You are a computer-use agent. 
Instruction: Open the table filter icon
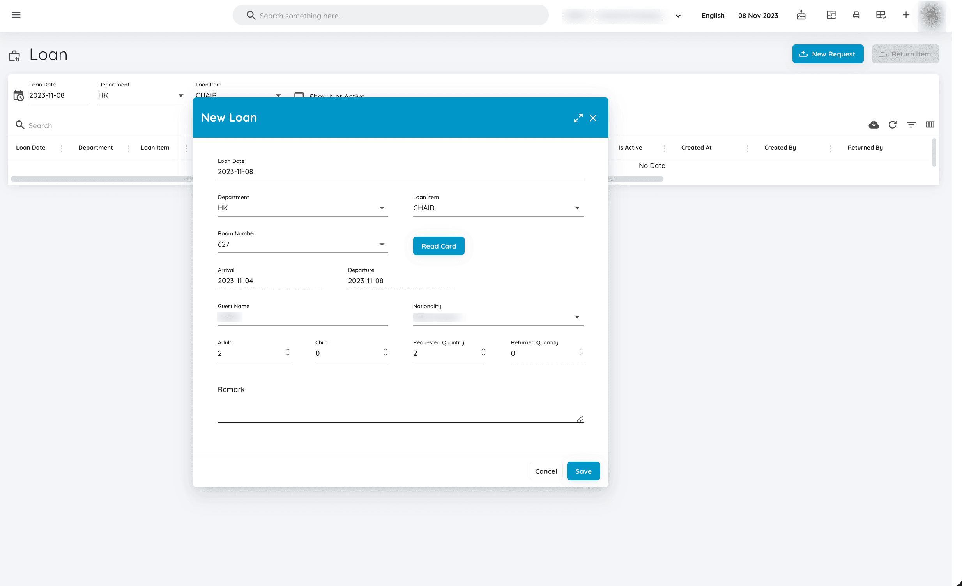click(x=911, y=124)
